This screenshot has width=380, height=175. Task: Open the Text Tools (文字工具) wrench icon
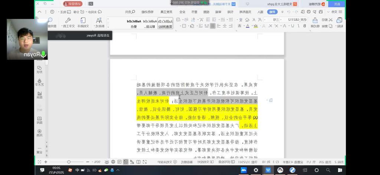[68, 20]
